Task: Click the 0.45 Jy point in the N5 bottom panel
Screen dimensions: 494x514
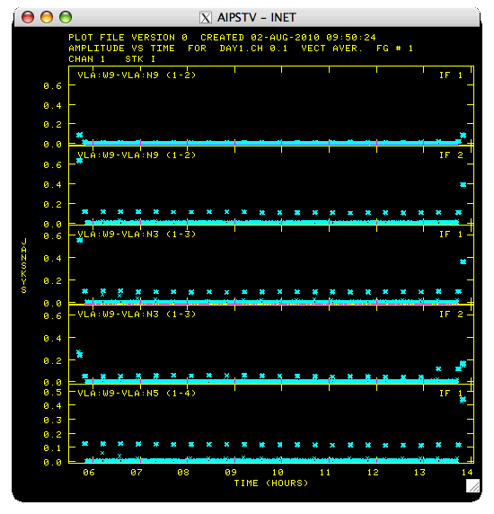Action: tap(463, 400)
